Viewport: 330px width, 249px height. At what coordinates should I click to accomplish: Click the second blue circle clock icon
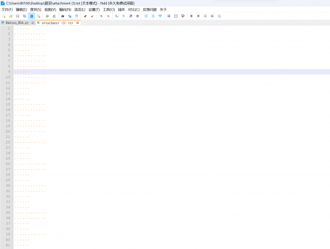(153, 16)
